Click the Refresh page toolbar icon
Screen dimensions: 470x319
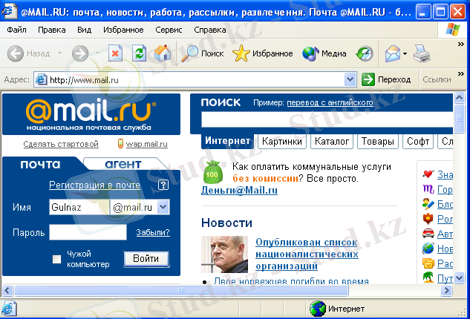tap(139, 53)
